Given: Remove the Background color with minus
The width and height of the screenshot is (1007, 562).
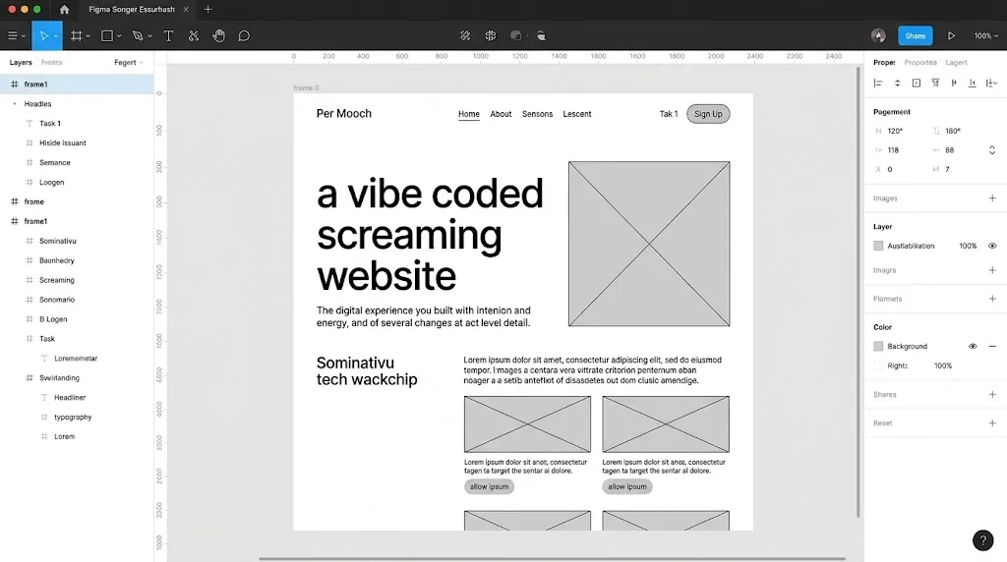Looking at the screenshot, I should tap(992, 347).
